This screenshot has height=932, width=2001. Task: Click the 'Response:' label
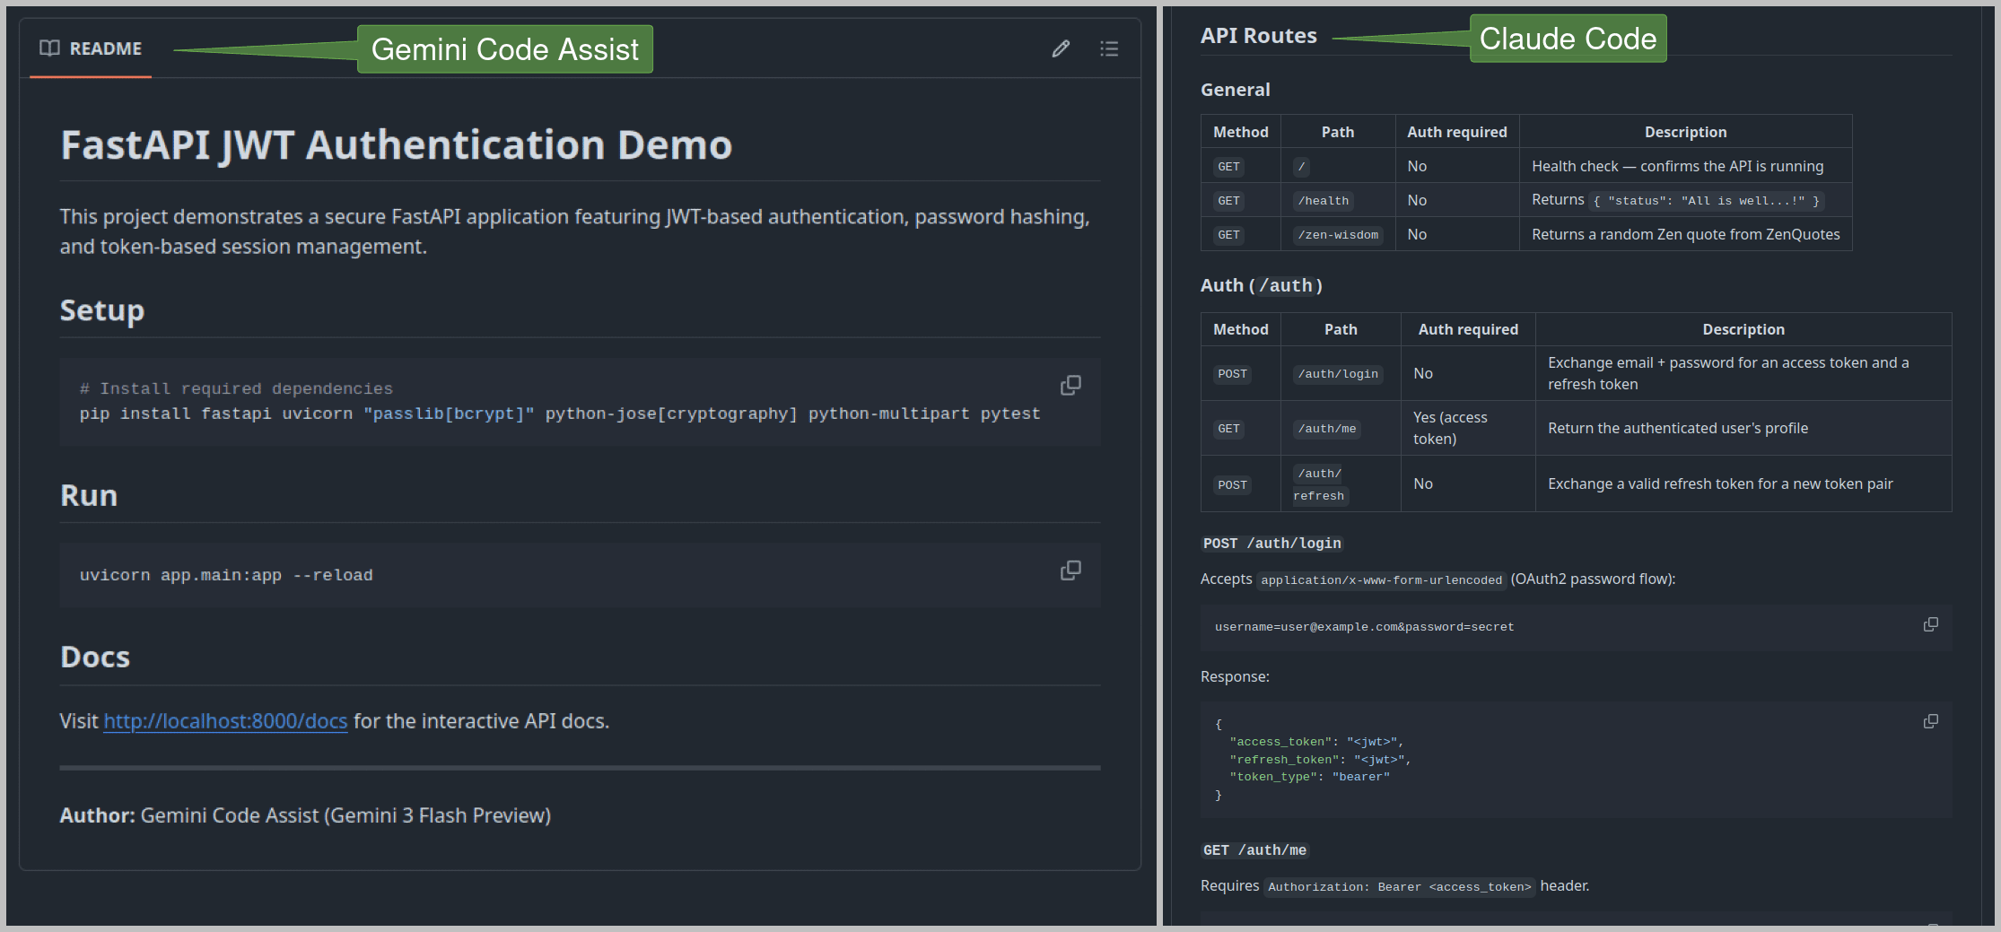1235,676
